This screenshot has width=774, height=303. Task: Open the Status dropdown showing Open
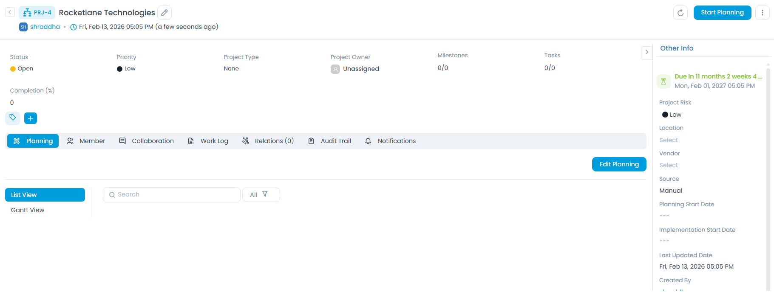[x=22, y=68]
